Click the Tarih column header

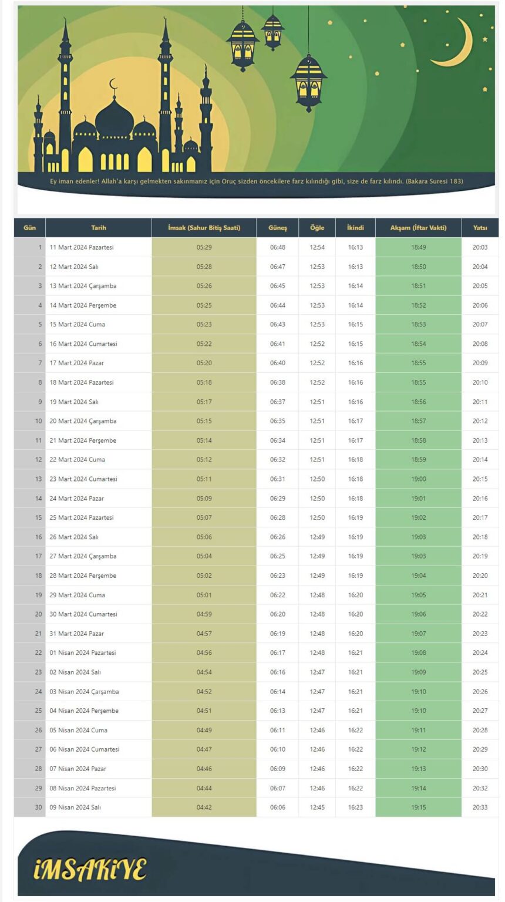pos(99,228)
